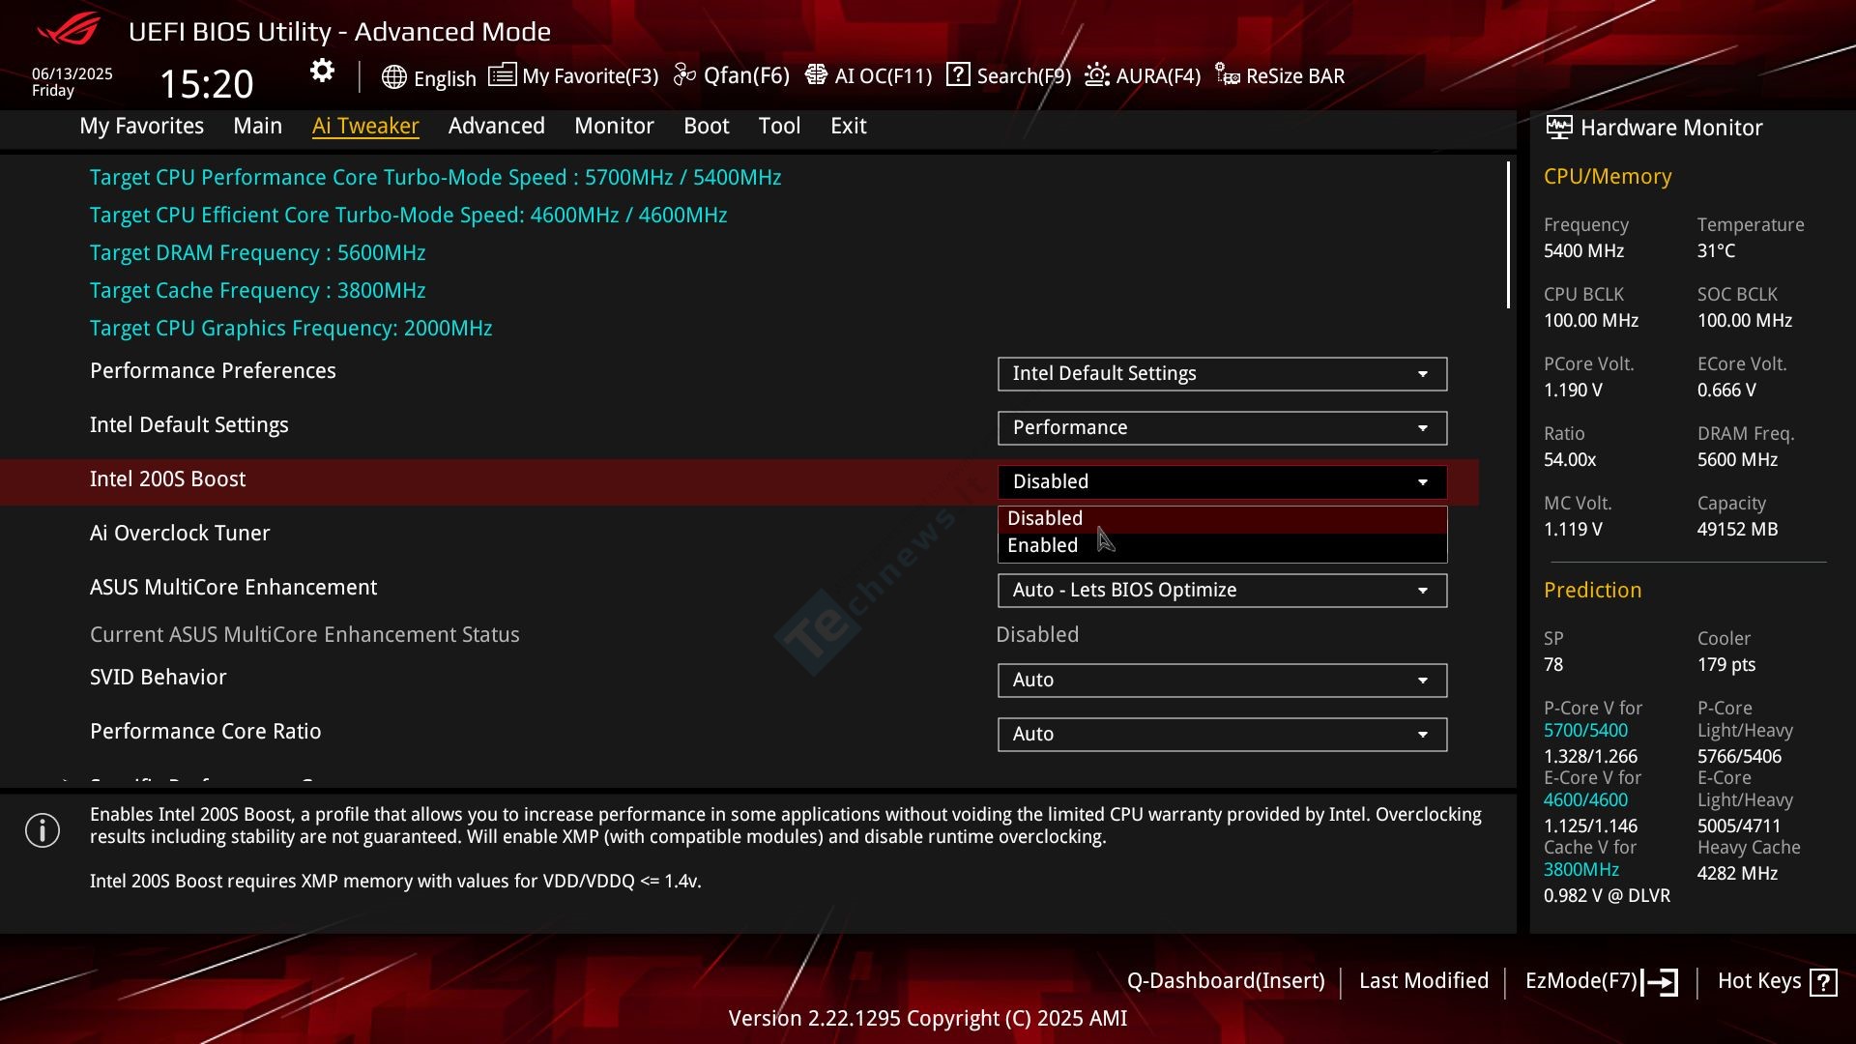Open Performance Preferences dropdown
The image size is (1856, 1044).
coord(1222,374)
